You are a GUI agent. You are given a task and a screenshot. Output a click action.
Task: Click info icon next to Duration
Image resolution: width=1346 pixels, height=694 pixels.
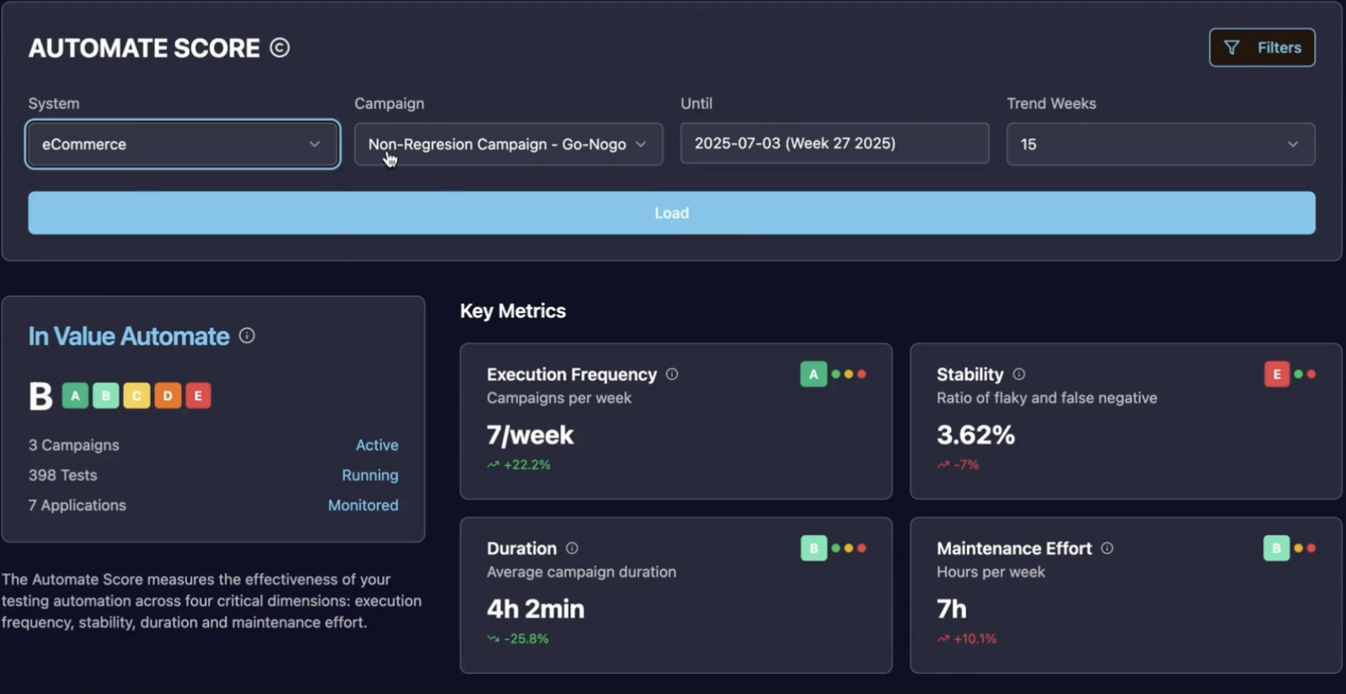tap(572, 548)
